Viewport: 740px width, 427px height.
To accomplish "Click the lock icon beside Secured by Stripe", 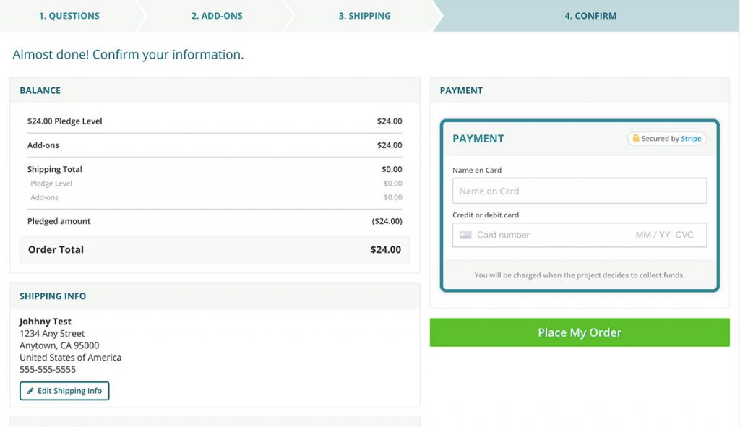I will tap(636, 138).
